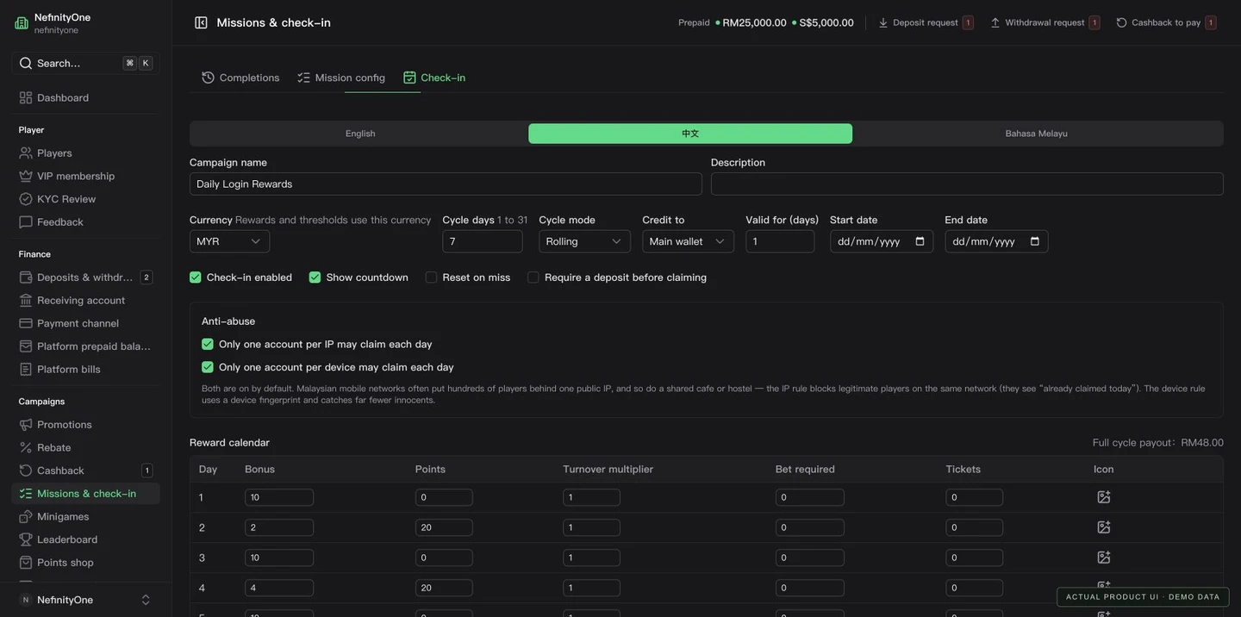The width and height of the screenshot is (1241, 617).
Task: Open Platform bills
Action: tap(86, 369)
